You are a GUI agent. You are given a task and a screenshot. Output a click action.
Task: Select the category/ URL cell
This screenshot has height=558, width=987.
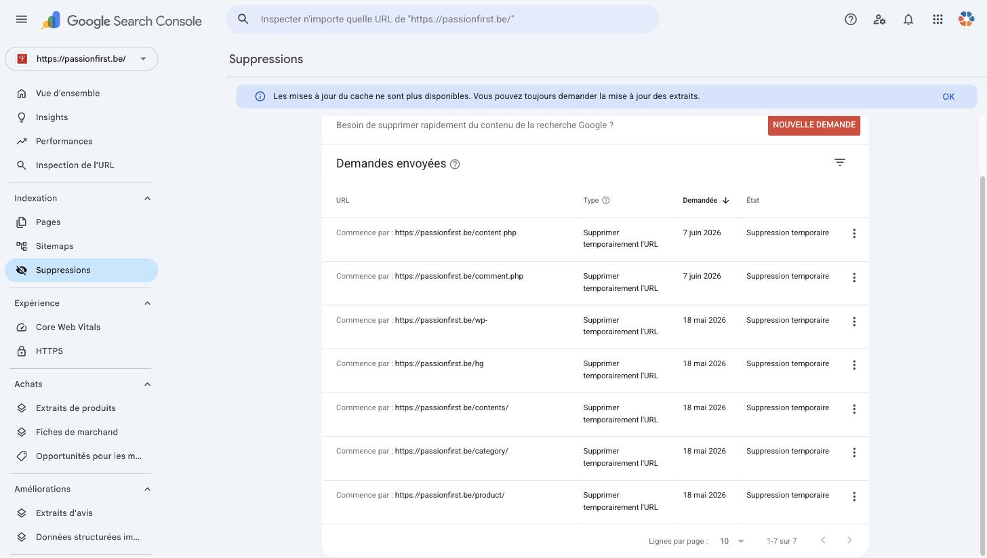tap(422, 451)
